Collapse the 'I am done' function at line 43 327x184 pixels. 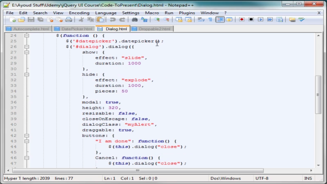coord(27,141)
